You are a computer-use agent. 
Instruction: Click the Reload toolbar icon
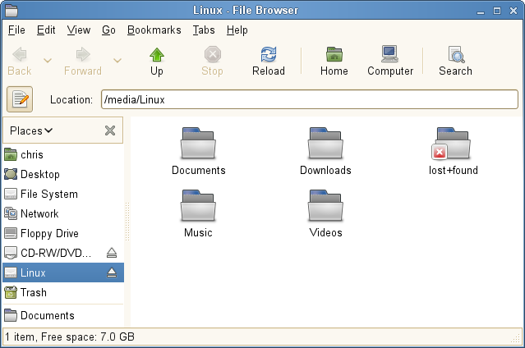[x=269, y=54]
